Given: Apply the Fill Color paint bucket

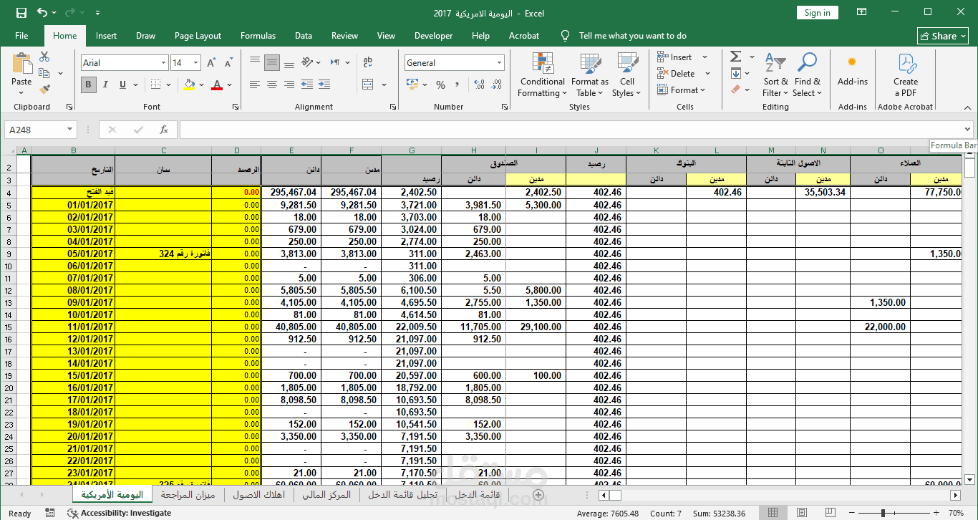Looking at the screenshot, I should point(189,85).
